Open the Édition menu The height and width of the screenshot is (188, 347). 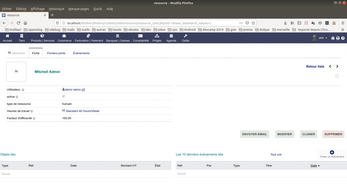pos(21,9)
